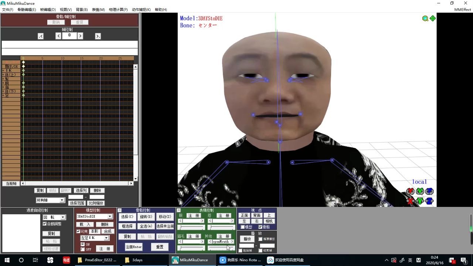This screenshot has height=266, width=473.
Task: Click the red 海盗 taskbar app icon
Action: tap(67, 260)
